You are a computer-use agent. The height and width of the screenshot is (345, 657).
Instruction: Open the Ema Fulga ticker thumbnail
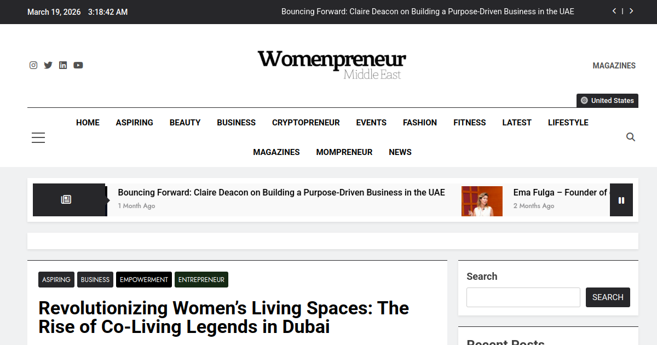[x=482, y=201]
